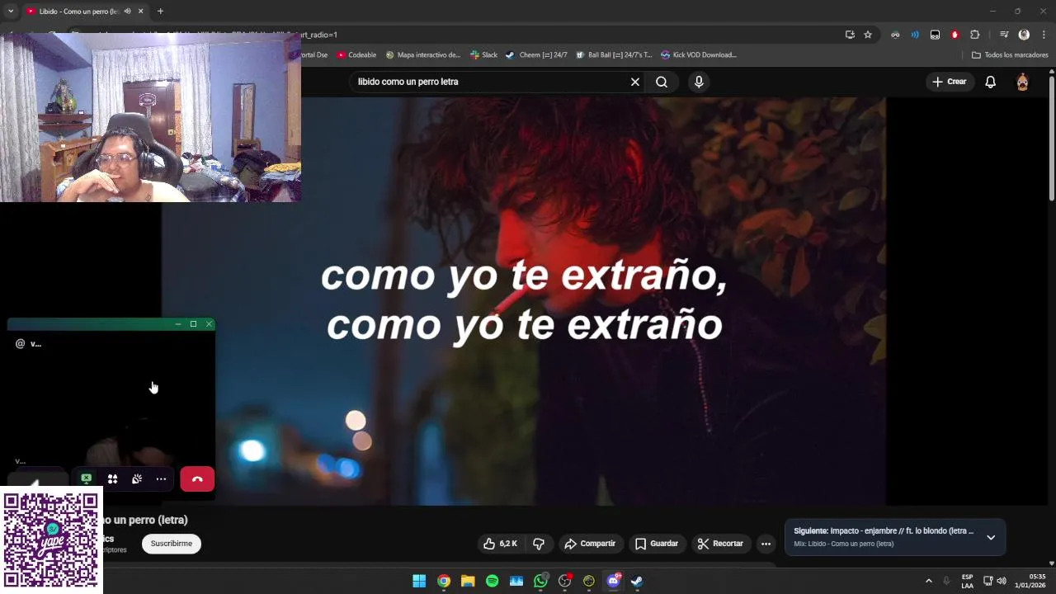
Task: Open activities icon in call window
Action: point(112,479)
